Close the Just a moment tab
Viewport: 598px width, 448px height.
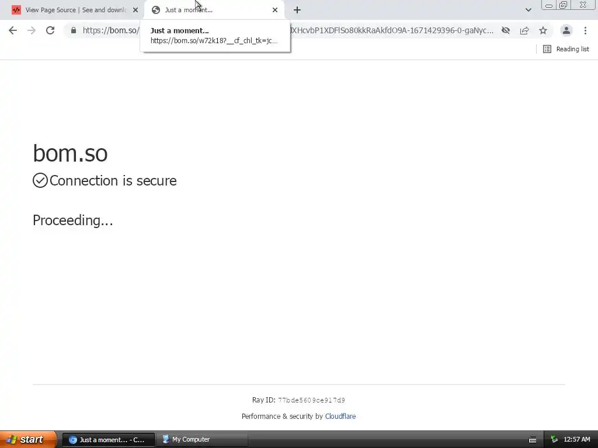click(275, 10)
